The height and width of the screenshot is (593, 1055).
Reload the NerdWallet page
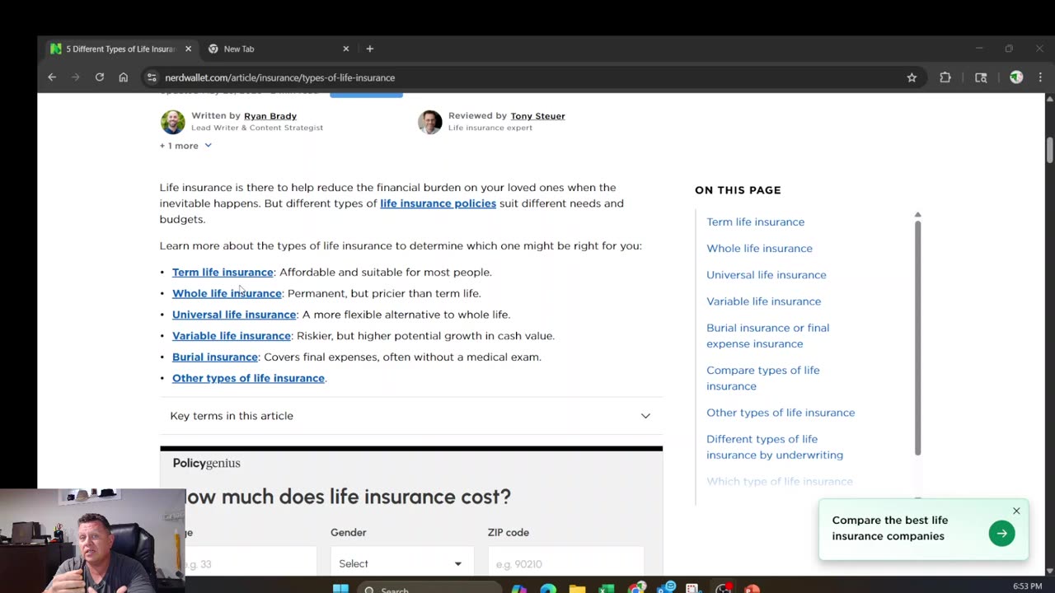click(100, 77)
